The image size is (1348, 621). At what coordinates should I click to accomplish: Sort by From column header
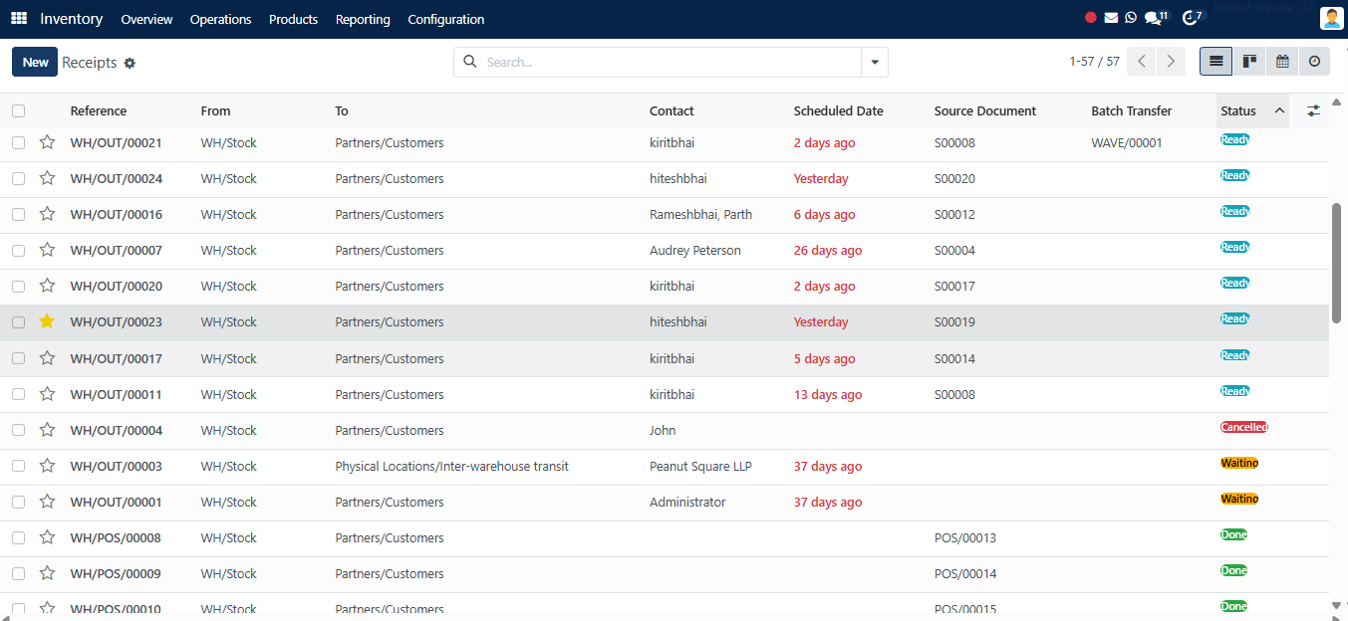(215, 111)
